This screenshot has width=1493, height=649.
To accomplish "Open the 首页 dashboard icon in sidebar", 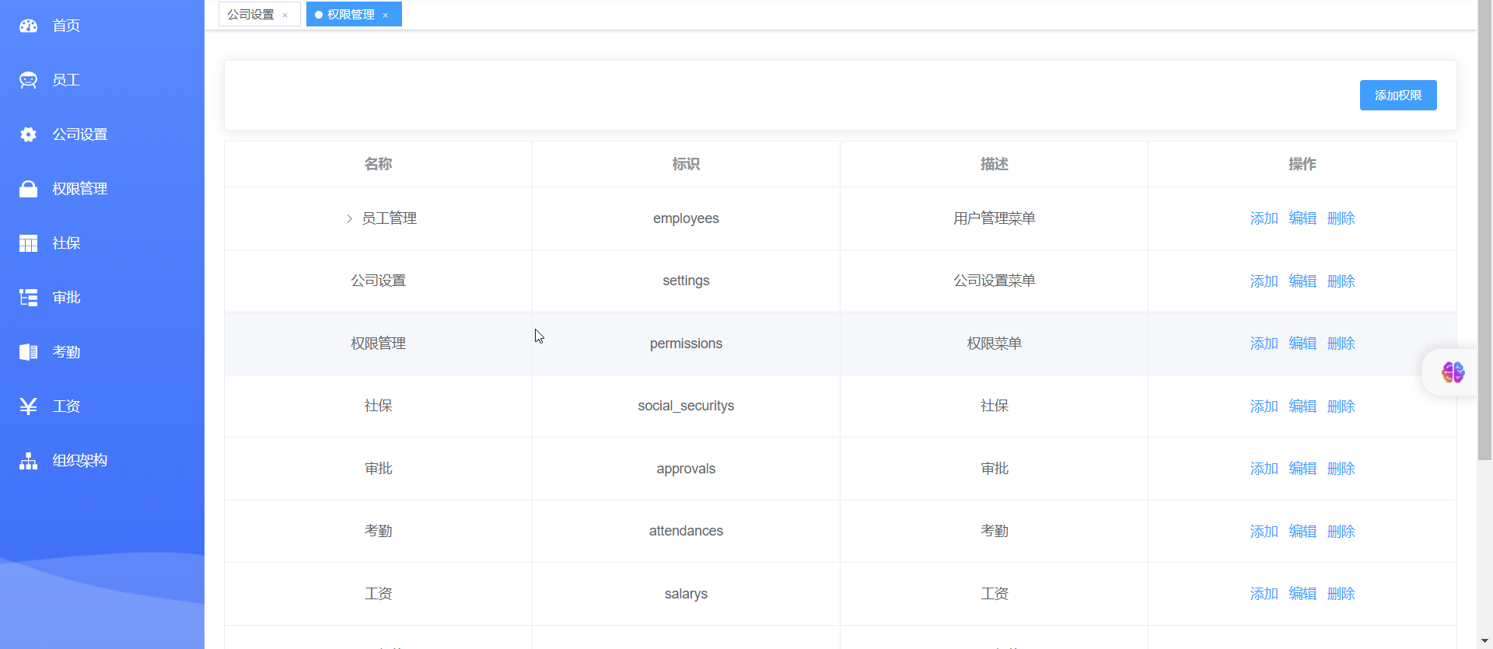I will pos(28,26).
